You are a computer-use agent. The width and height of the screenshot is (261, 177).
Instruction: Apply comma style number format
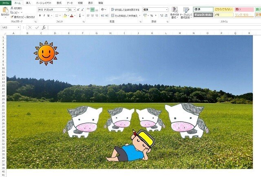(x=156, y=15)
